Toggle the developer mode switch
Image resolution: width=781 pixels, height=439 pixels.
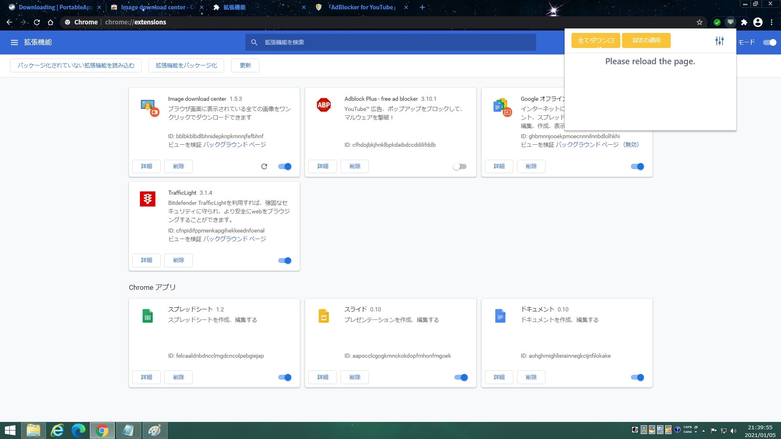click(x=770, y=42)
